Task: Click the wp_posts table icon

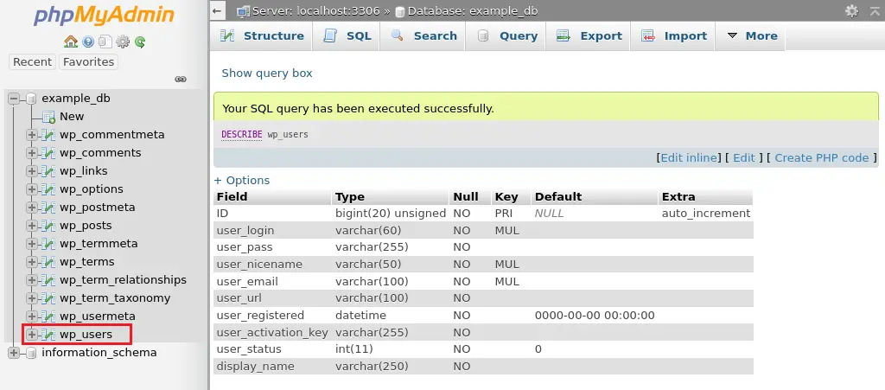Action: [x=48, y=226]
